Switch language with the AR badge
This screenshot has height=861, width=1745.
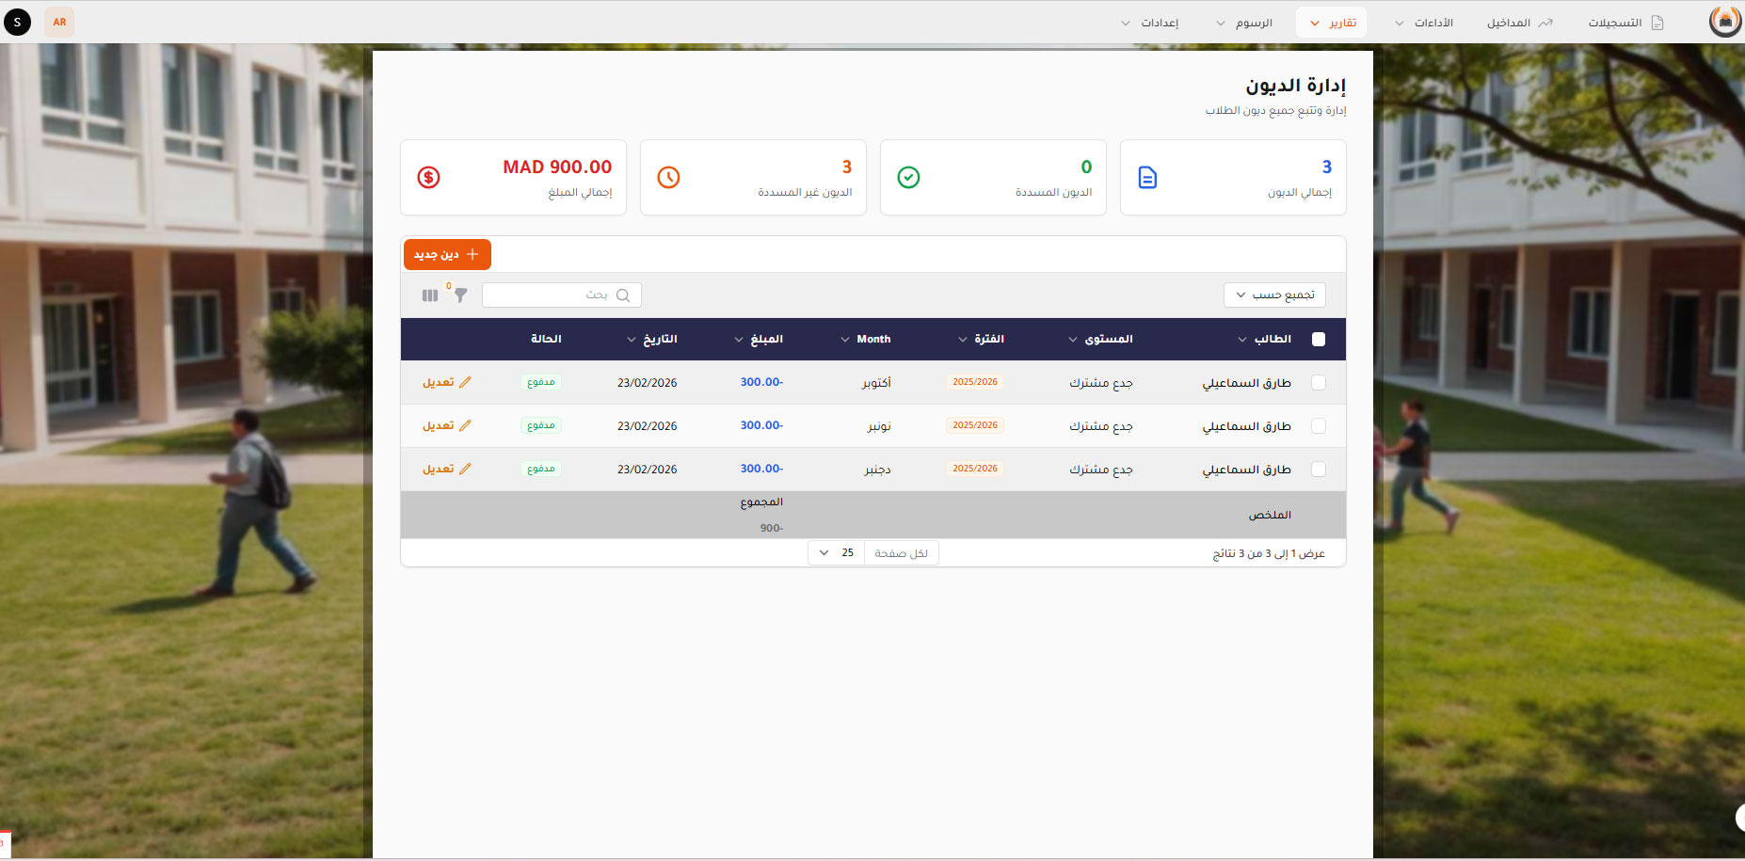(x=59, y=23)
